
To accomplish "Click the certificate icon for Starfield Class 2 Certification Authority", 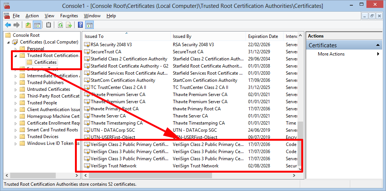I will coord(87,59).
